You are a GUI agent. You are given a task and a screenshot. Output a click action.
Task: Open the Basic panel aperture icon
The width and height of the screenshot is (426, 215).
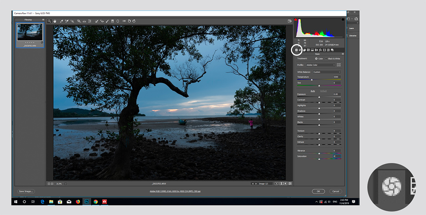296,50
